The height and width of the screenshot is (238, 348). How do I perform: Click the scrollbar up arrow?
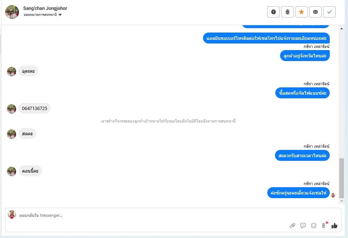coord(341,29)
